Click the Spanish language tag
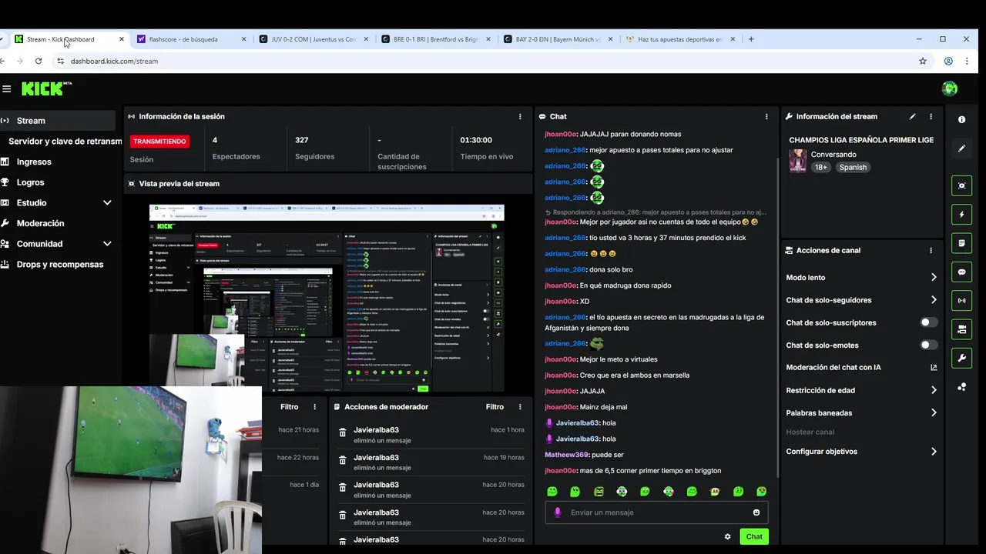This screenshot has width=986, height=554. coord(853,167)
